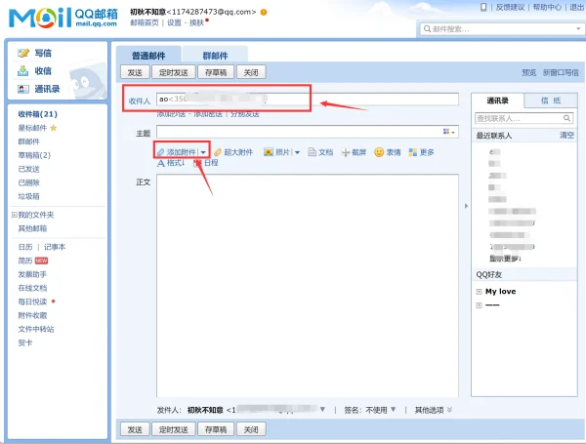586x444 pixels.
Task: Open 文件中转站 link
Action: point(36,330)
